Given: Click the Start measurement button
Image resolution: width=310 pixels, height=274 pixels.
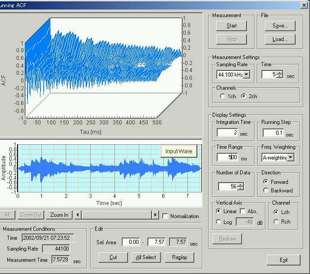Looking at the screenshot, I should coord(231,25).
